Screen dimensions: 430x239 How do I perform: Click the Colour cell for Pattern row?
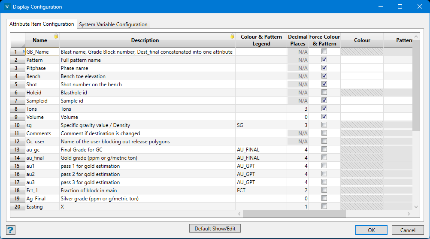point(362,60)
